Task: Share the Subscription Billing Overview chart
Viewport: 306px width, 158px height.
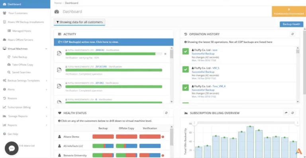Action: click(286, 113)
